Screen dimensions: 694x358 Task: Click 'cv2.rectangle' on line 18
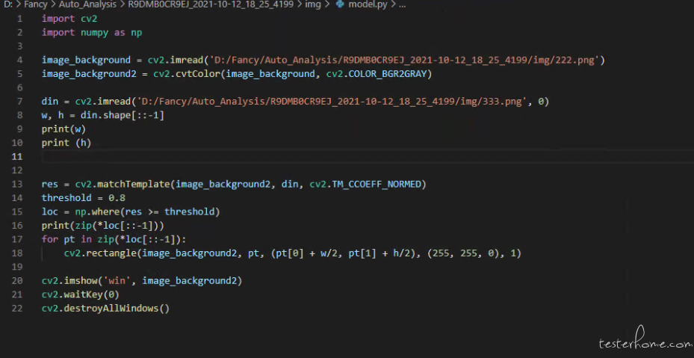point(100,253)
